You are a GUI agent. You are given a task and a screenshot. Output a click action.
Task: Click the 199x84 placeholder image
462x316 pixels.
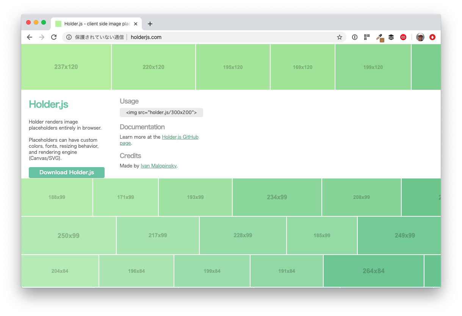(x=212, y=271)
